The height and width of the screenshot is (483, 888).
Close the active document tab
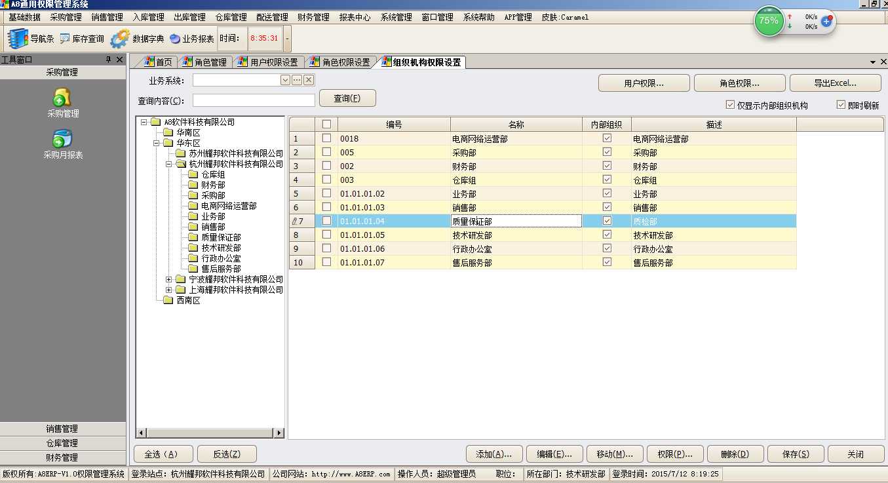882,62
